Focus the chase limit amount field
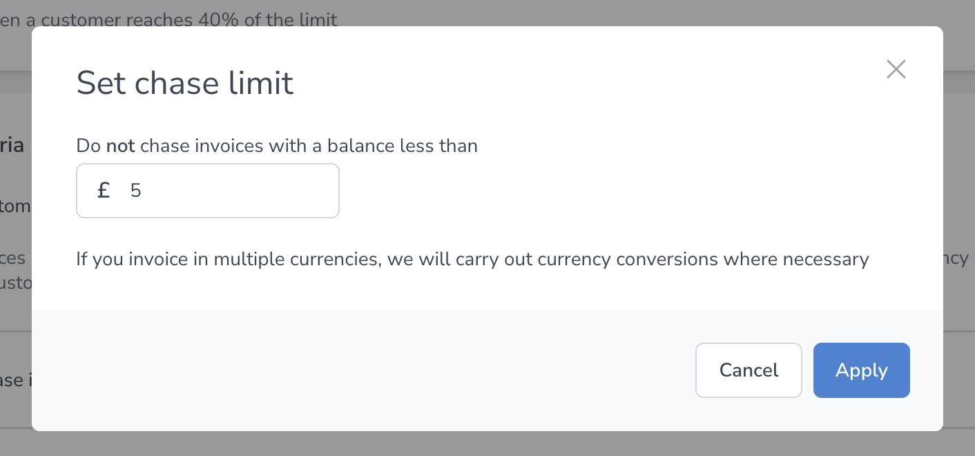The width and height of the screenshot is (975, 456). tap(208, 191)
